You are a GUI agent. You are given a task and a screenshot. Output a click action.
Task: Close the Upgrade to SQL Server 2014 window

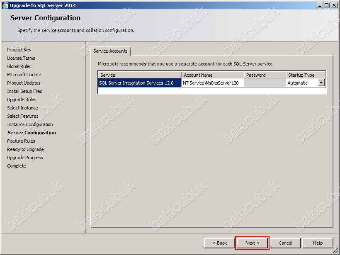point(334,5)
